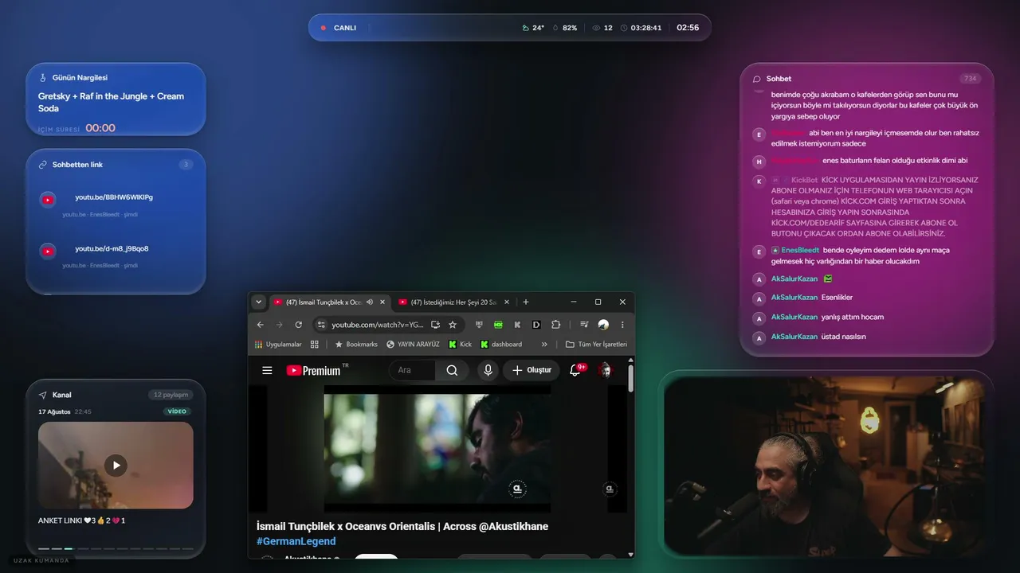This screenshot has width=1020, height=573.
Task: Open the grey K extension icon
Action: [517, 325]
